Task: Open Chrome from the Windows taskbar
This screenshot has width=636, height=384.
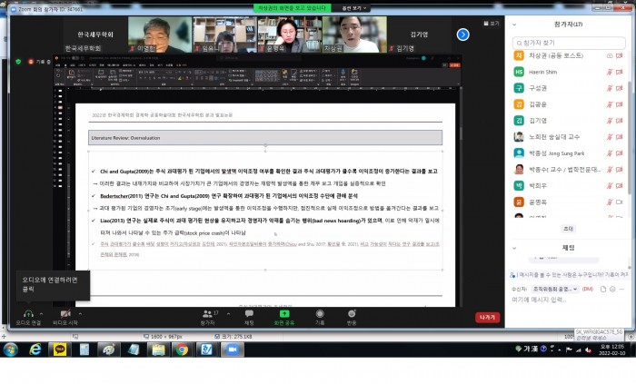Action: pyautogui.click(x=182, y=350)
